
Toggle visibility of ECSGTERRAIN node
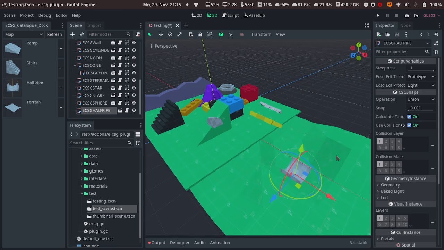point(134,80)
